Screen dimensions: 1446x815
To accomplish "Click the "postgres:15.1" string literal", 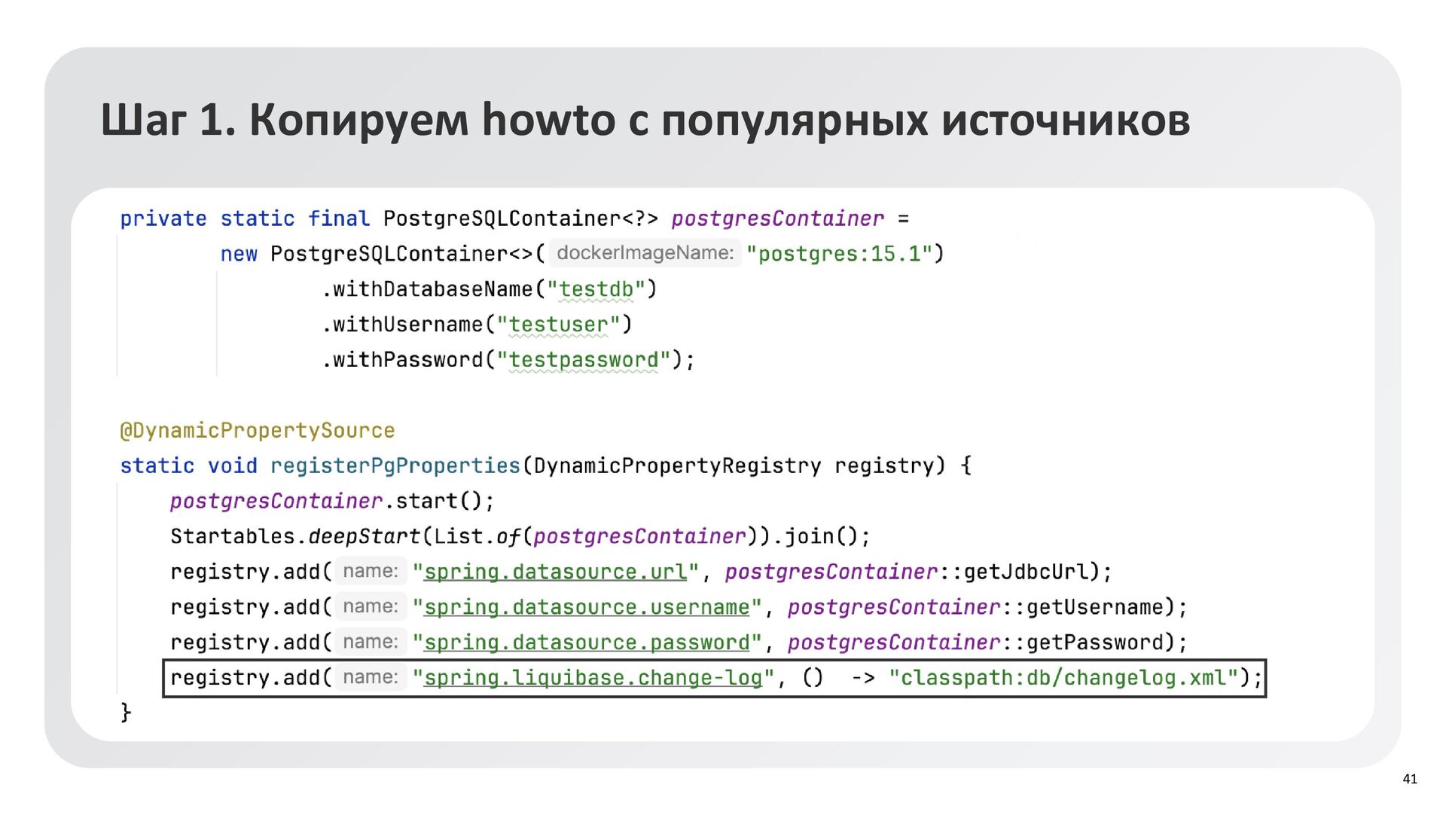I will pos(839,254).
